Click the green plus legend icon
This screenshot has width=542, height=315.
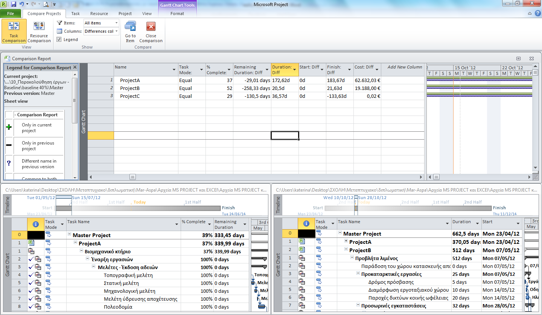click(9, 127)
